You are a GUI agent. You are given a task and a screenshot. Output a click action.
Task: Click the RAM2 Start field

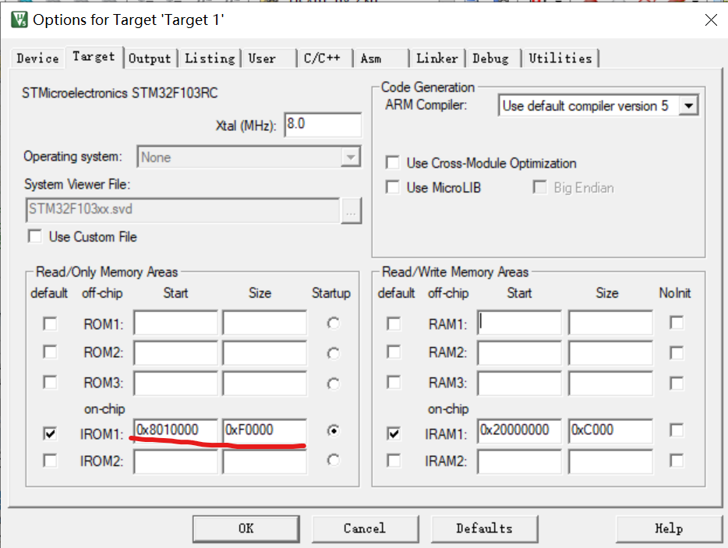pyautogui.click(x=519, y=353)
